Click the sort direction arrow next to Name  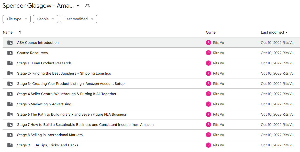pyautogui.click(x=20, y=32)
